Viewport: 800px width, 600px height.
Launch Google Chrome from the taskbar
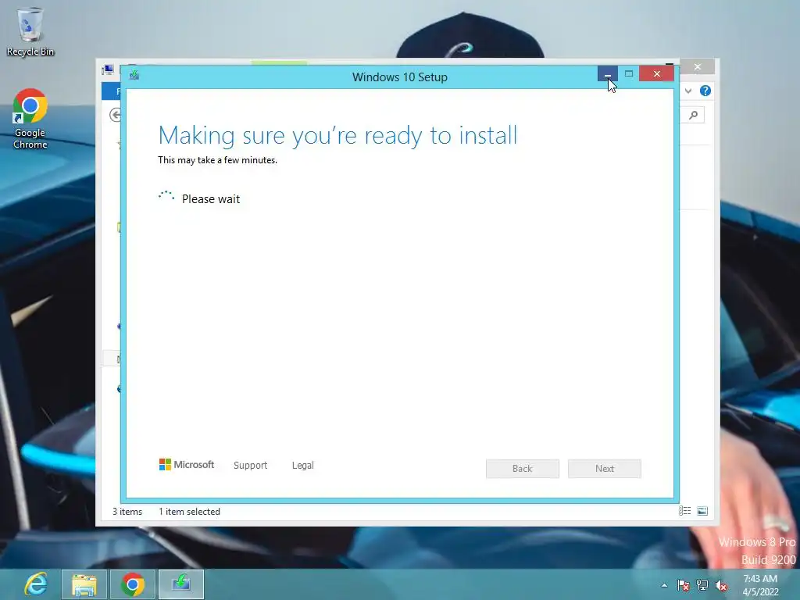[x=133, y=584]
